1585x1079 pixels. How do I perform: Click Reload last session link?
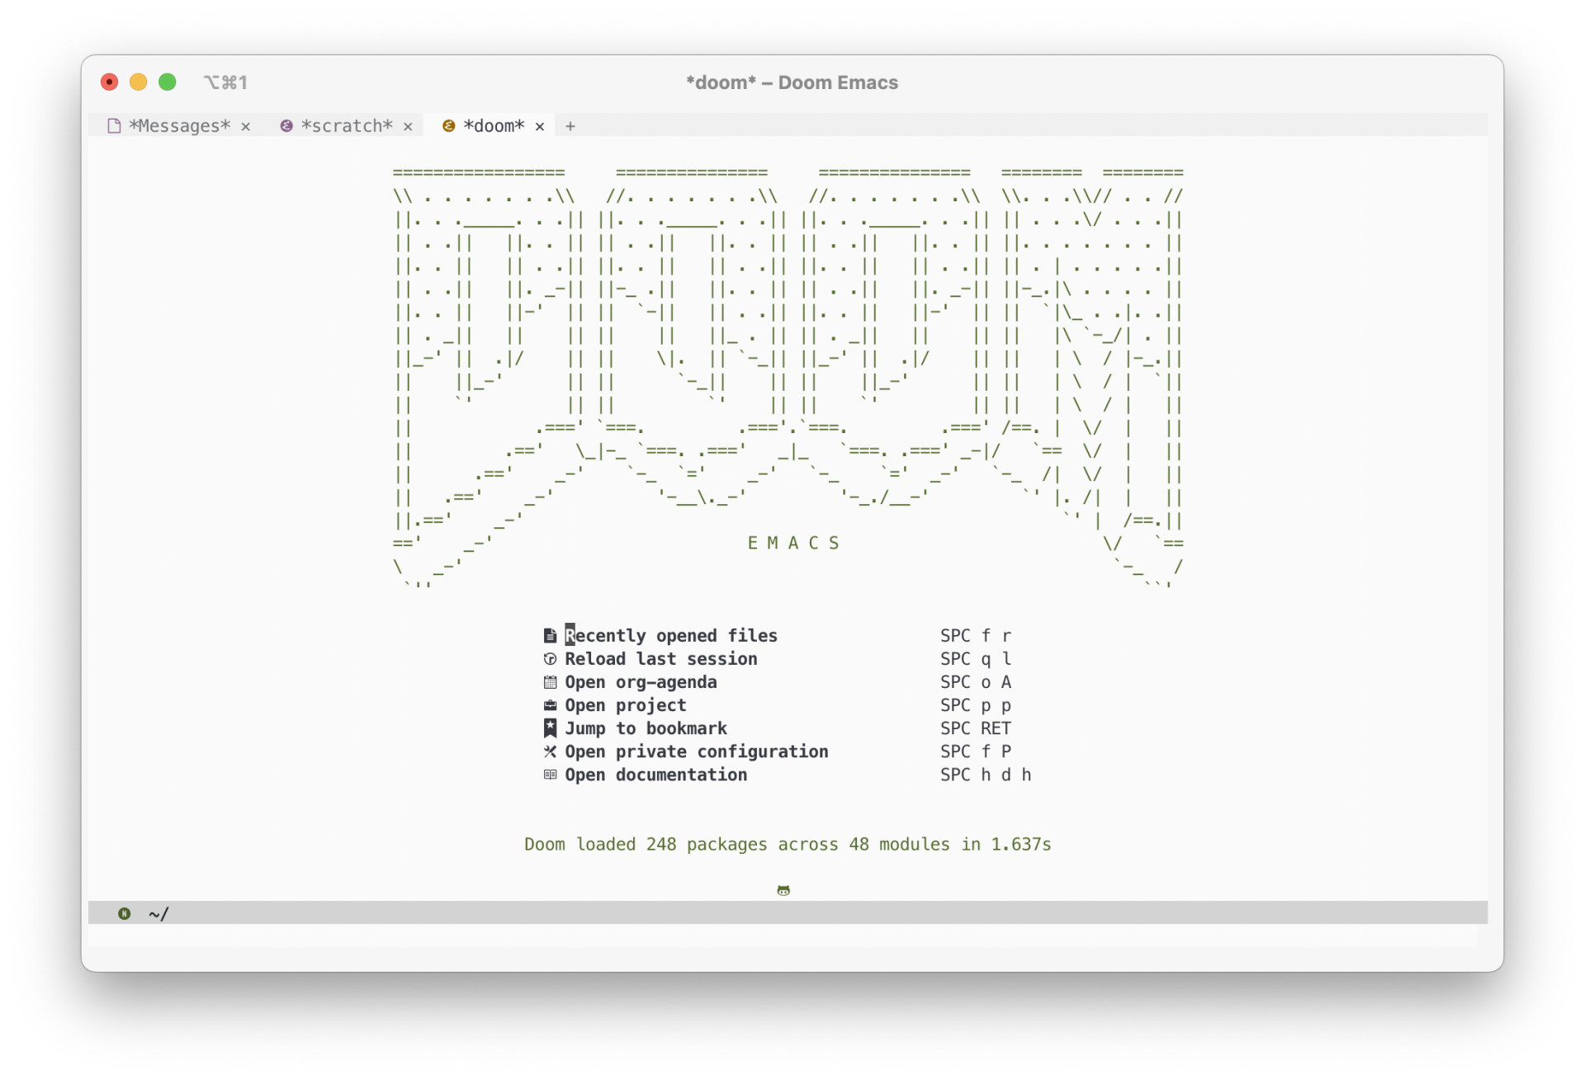click(660, 658)
